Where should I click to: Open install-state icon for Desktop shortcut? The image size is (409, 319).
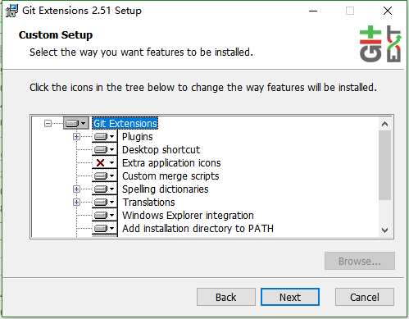point(104,149)
